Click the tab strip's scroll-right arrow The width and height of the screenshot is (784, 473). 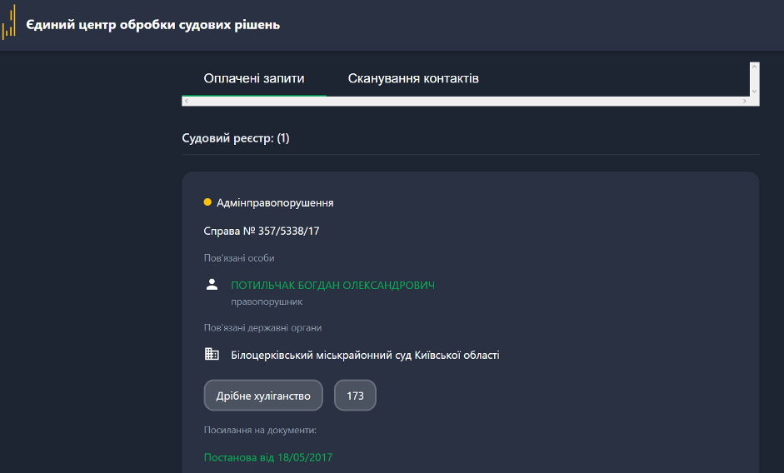point(745,101)
